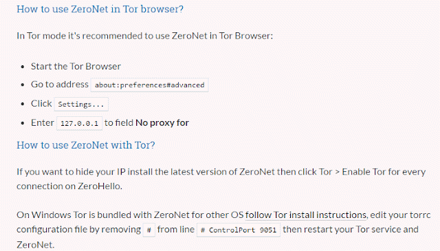This screenshot has height=251, width=440.
Task: Click the about:preferences#advanced code snippet
Action: 149,85
